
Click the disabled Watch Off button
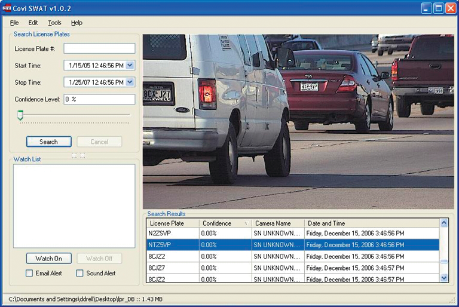(99, 259)
